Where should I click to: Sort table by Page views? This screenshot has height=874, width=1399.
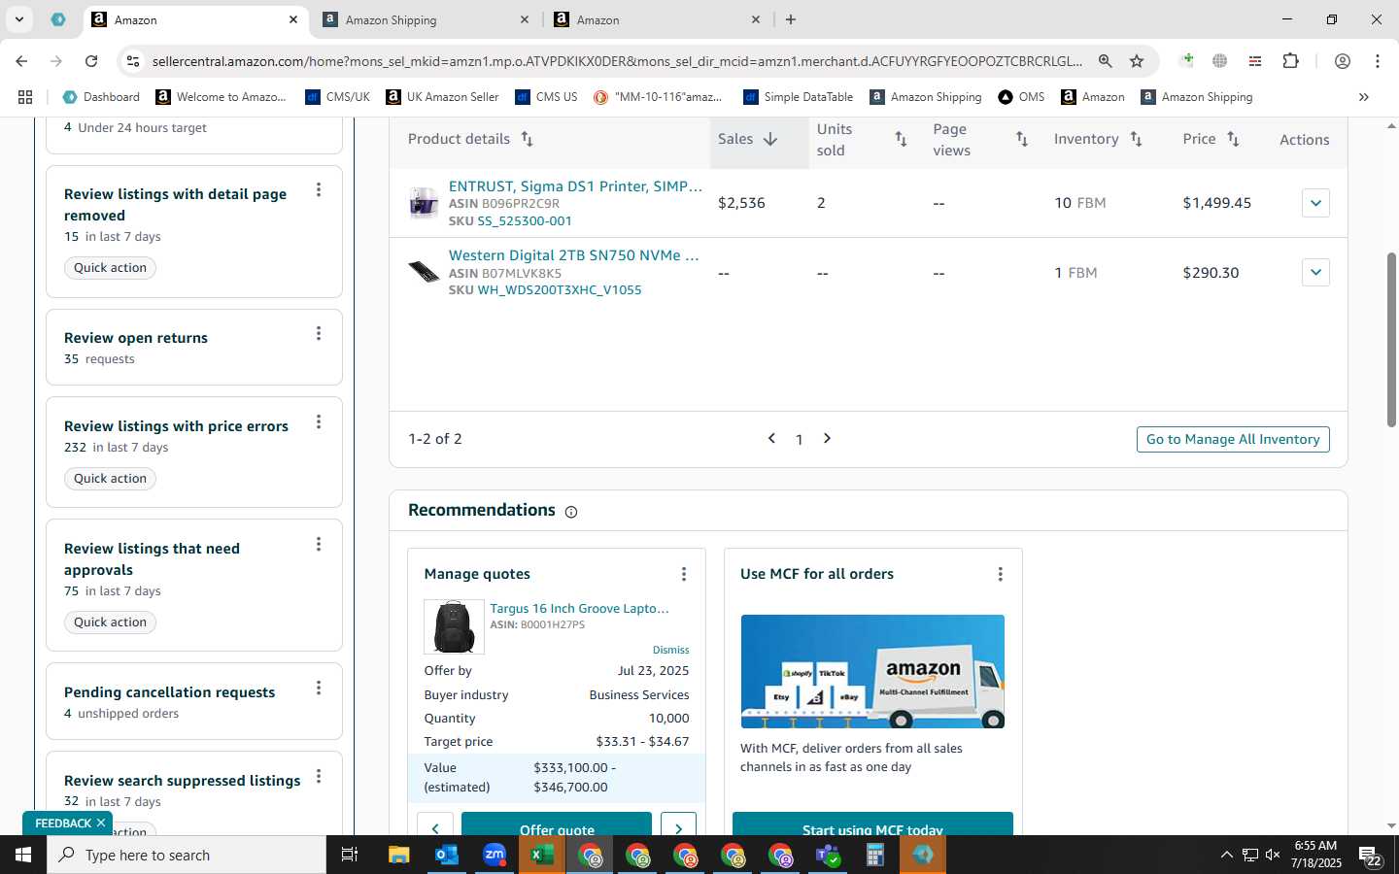(x=1022, y=139)
